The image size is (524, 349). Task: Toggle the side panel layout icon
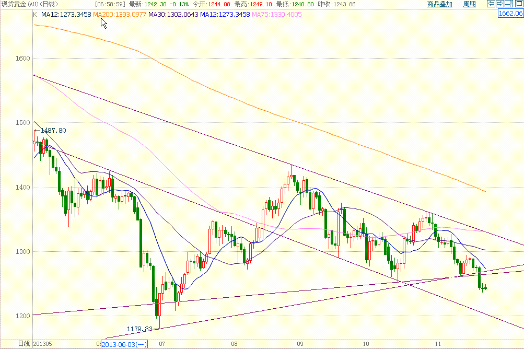point(509,4)
